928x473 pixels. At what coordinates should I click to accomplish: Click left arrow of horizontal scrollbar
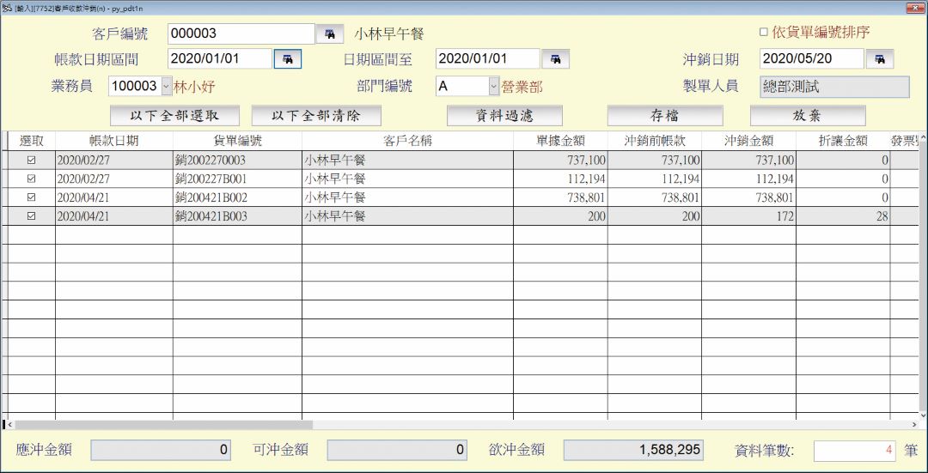click(9, 425)
